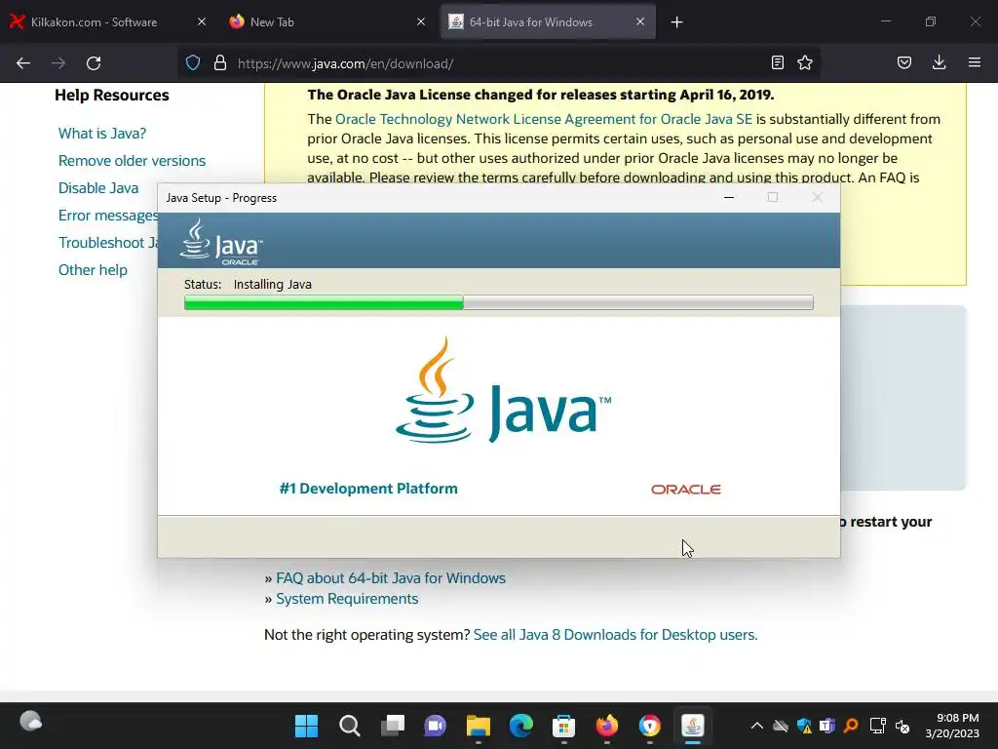998x749 pixels.
Task: Open a new tab with plus button
Action: pyautogui.click(x=676, y=22)
